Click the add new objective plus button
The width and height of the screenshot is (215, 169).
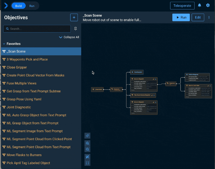coord(74,18)
